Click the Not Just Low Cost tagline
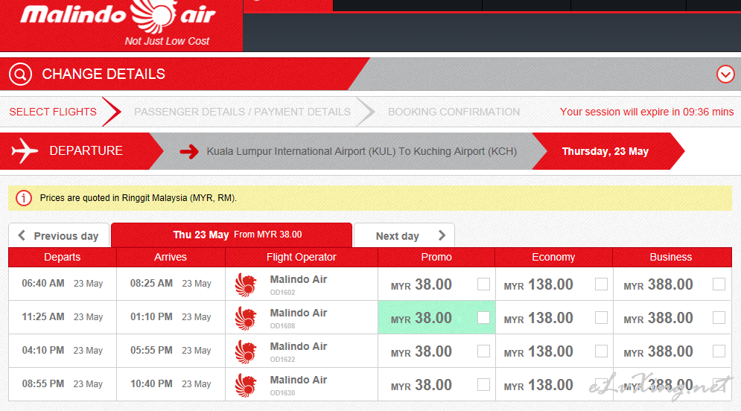Screen dimensions: 741x411 (x=167, y=41)
